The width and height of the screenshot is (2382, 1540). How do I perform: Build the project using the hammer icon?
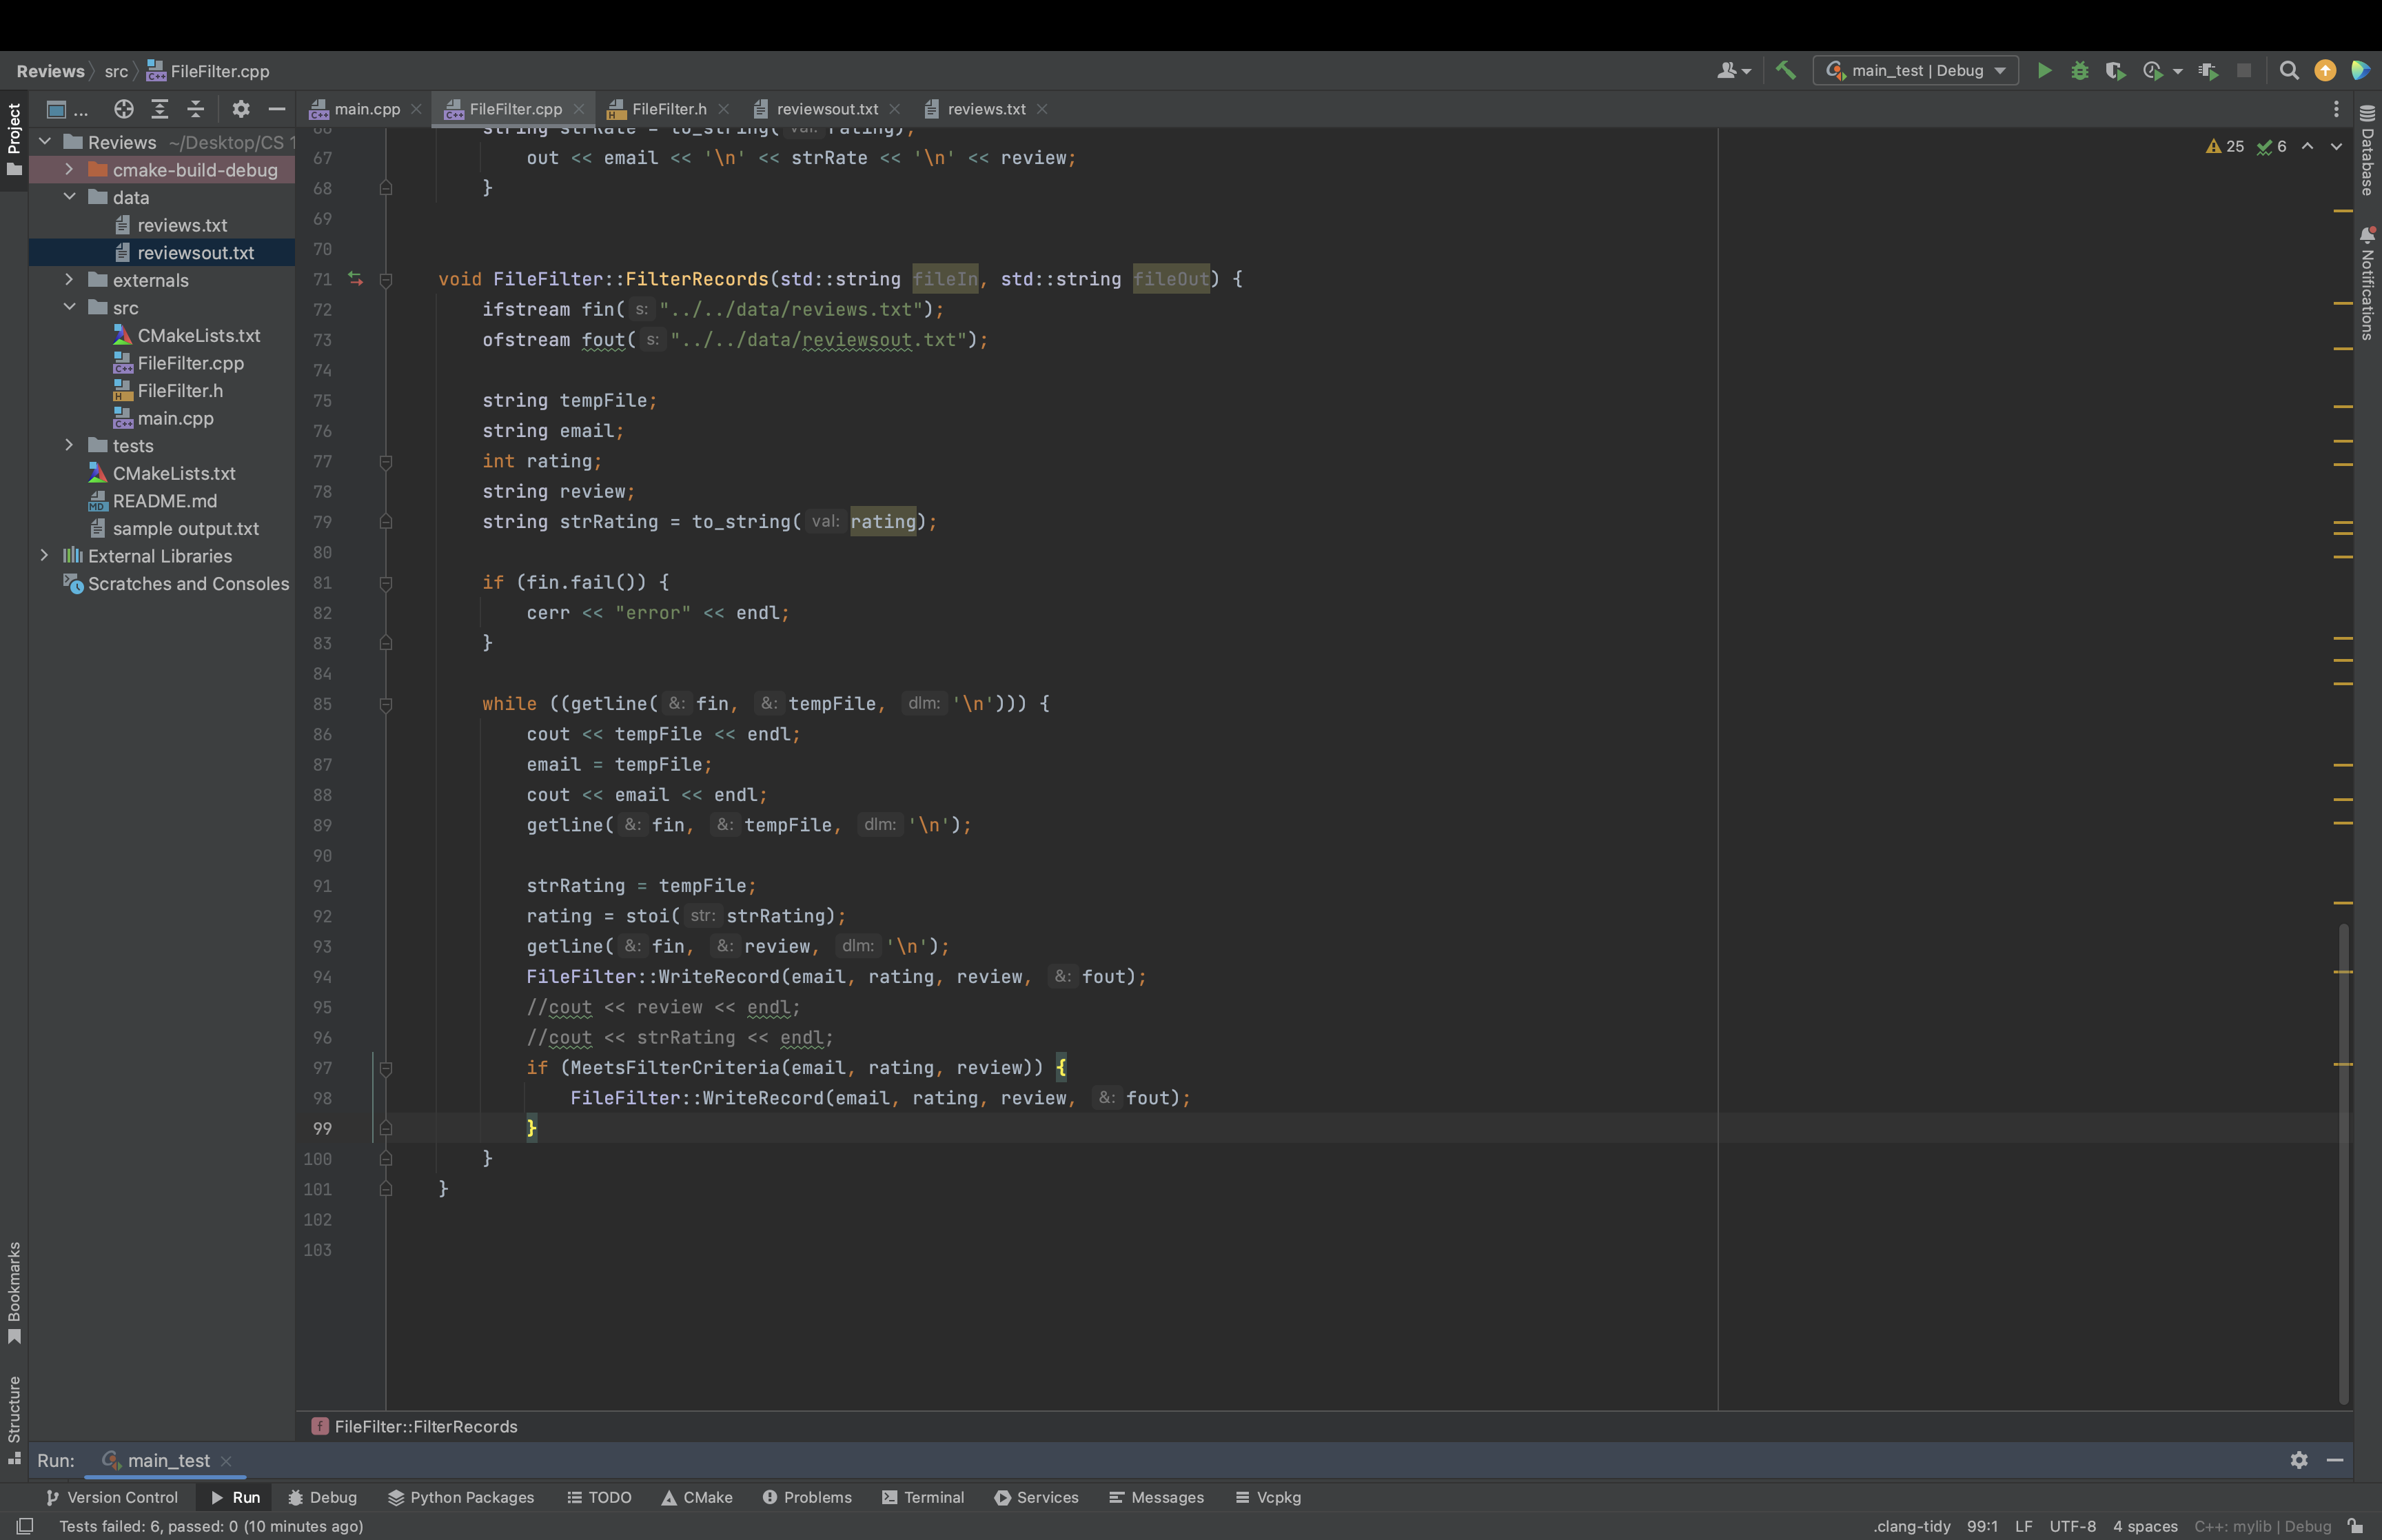pyautogui.click(x=1785, y=70)
